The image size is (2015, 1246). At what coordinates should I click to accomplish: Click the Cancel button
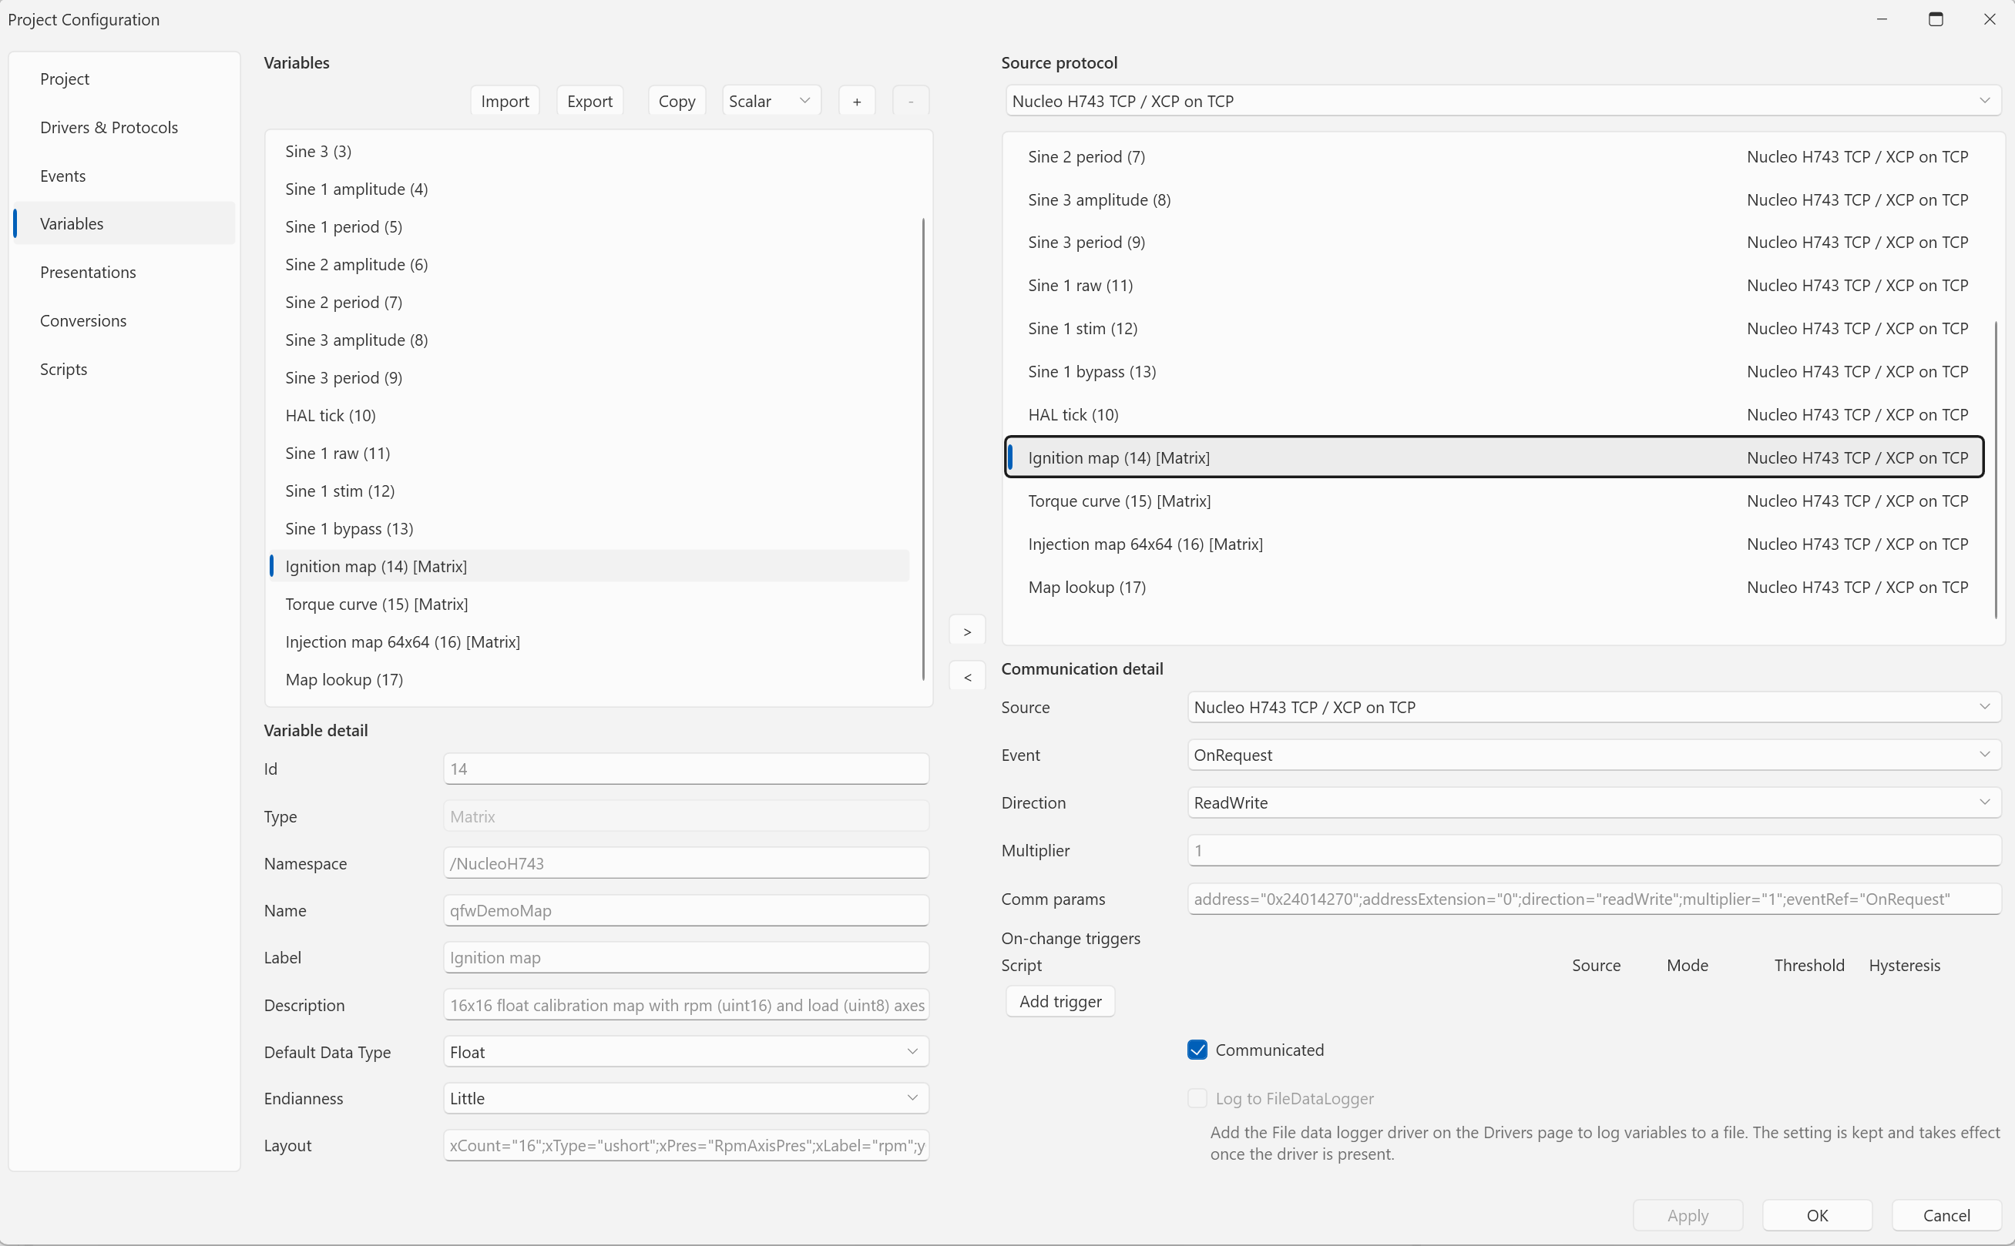pos(1946,1214)
